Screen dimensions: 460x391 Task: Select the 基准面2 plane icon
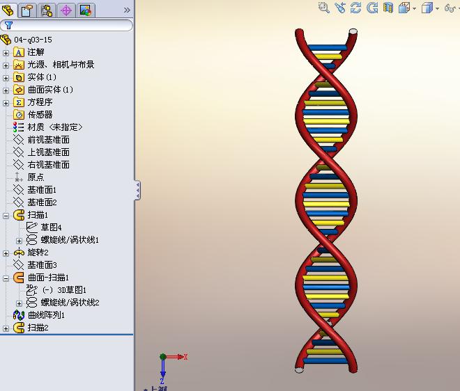19,202
